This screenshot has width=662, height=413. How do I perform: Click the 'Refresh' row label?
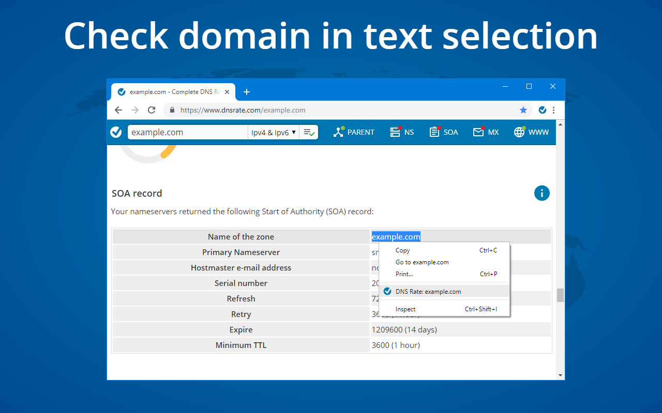(241, 298)
